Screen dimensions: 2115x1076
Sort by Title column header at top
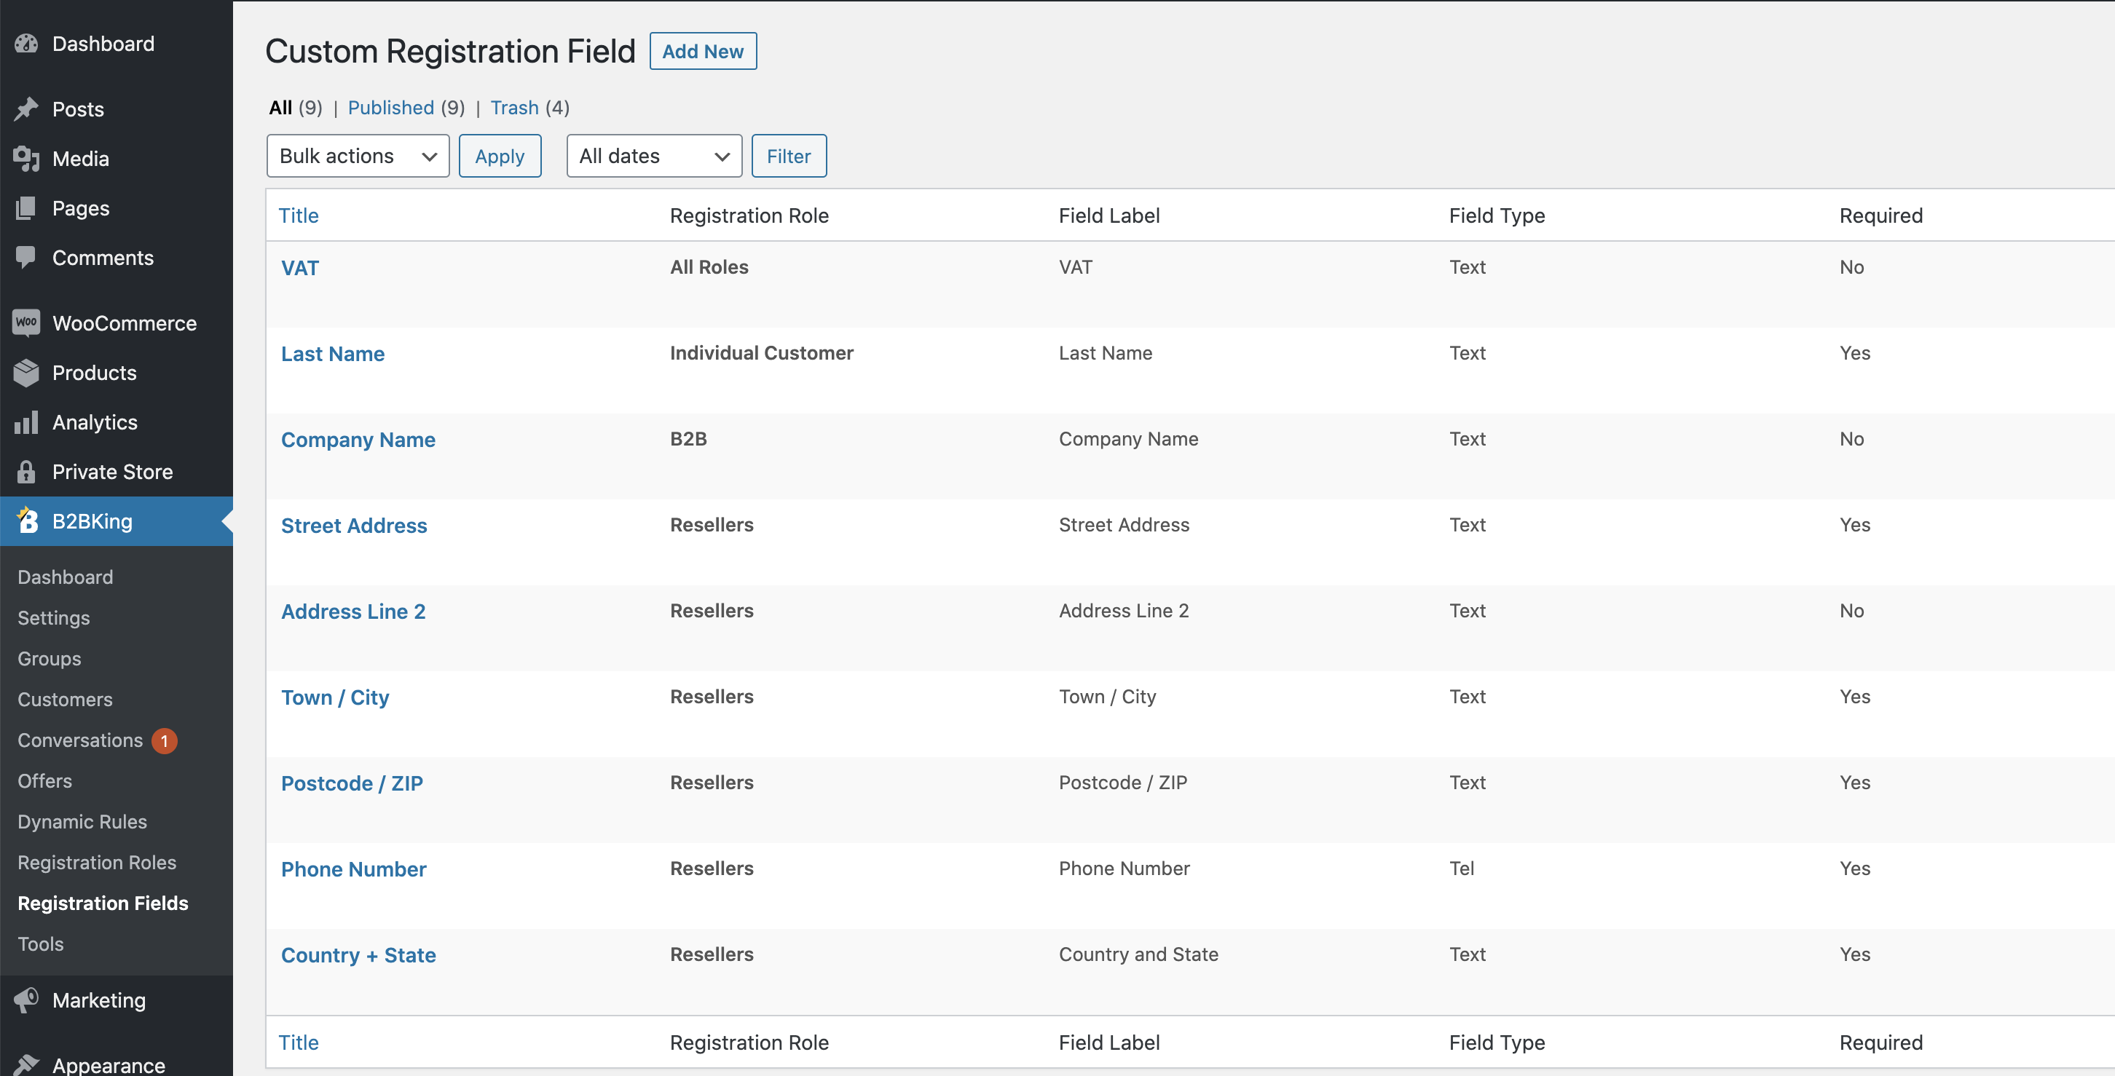coord(299,215)
